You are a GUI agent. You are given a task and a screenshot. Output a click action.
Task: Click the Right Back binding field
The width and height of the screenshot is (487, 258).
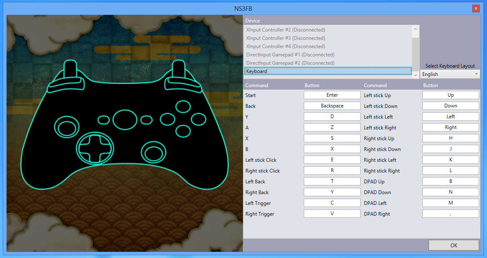pos(332,192)
